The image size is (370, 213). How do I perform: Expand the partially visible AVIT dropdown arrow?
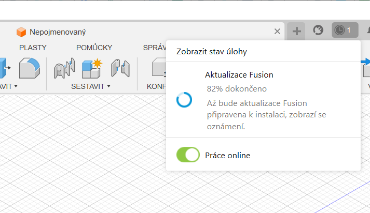[x=16, y=86]
